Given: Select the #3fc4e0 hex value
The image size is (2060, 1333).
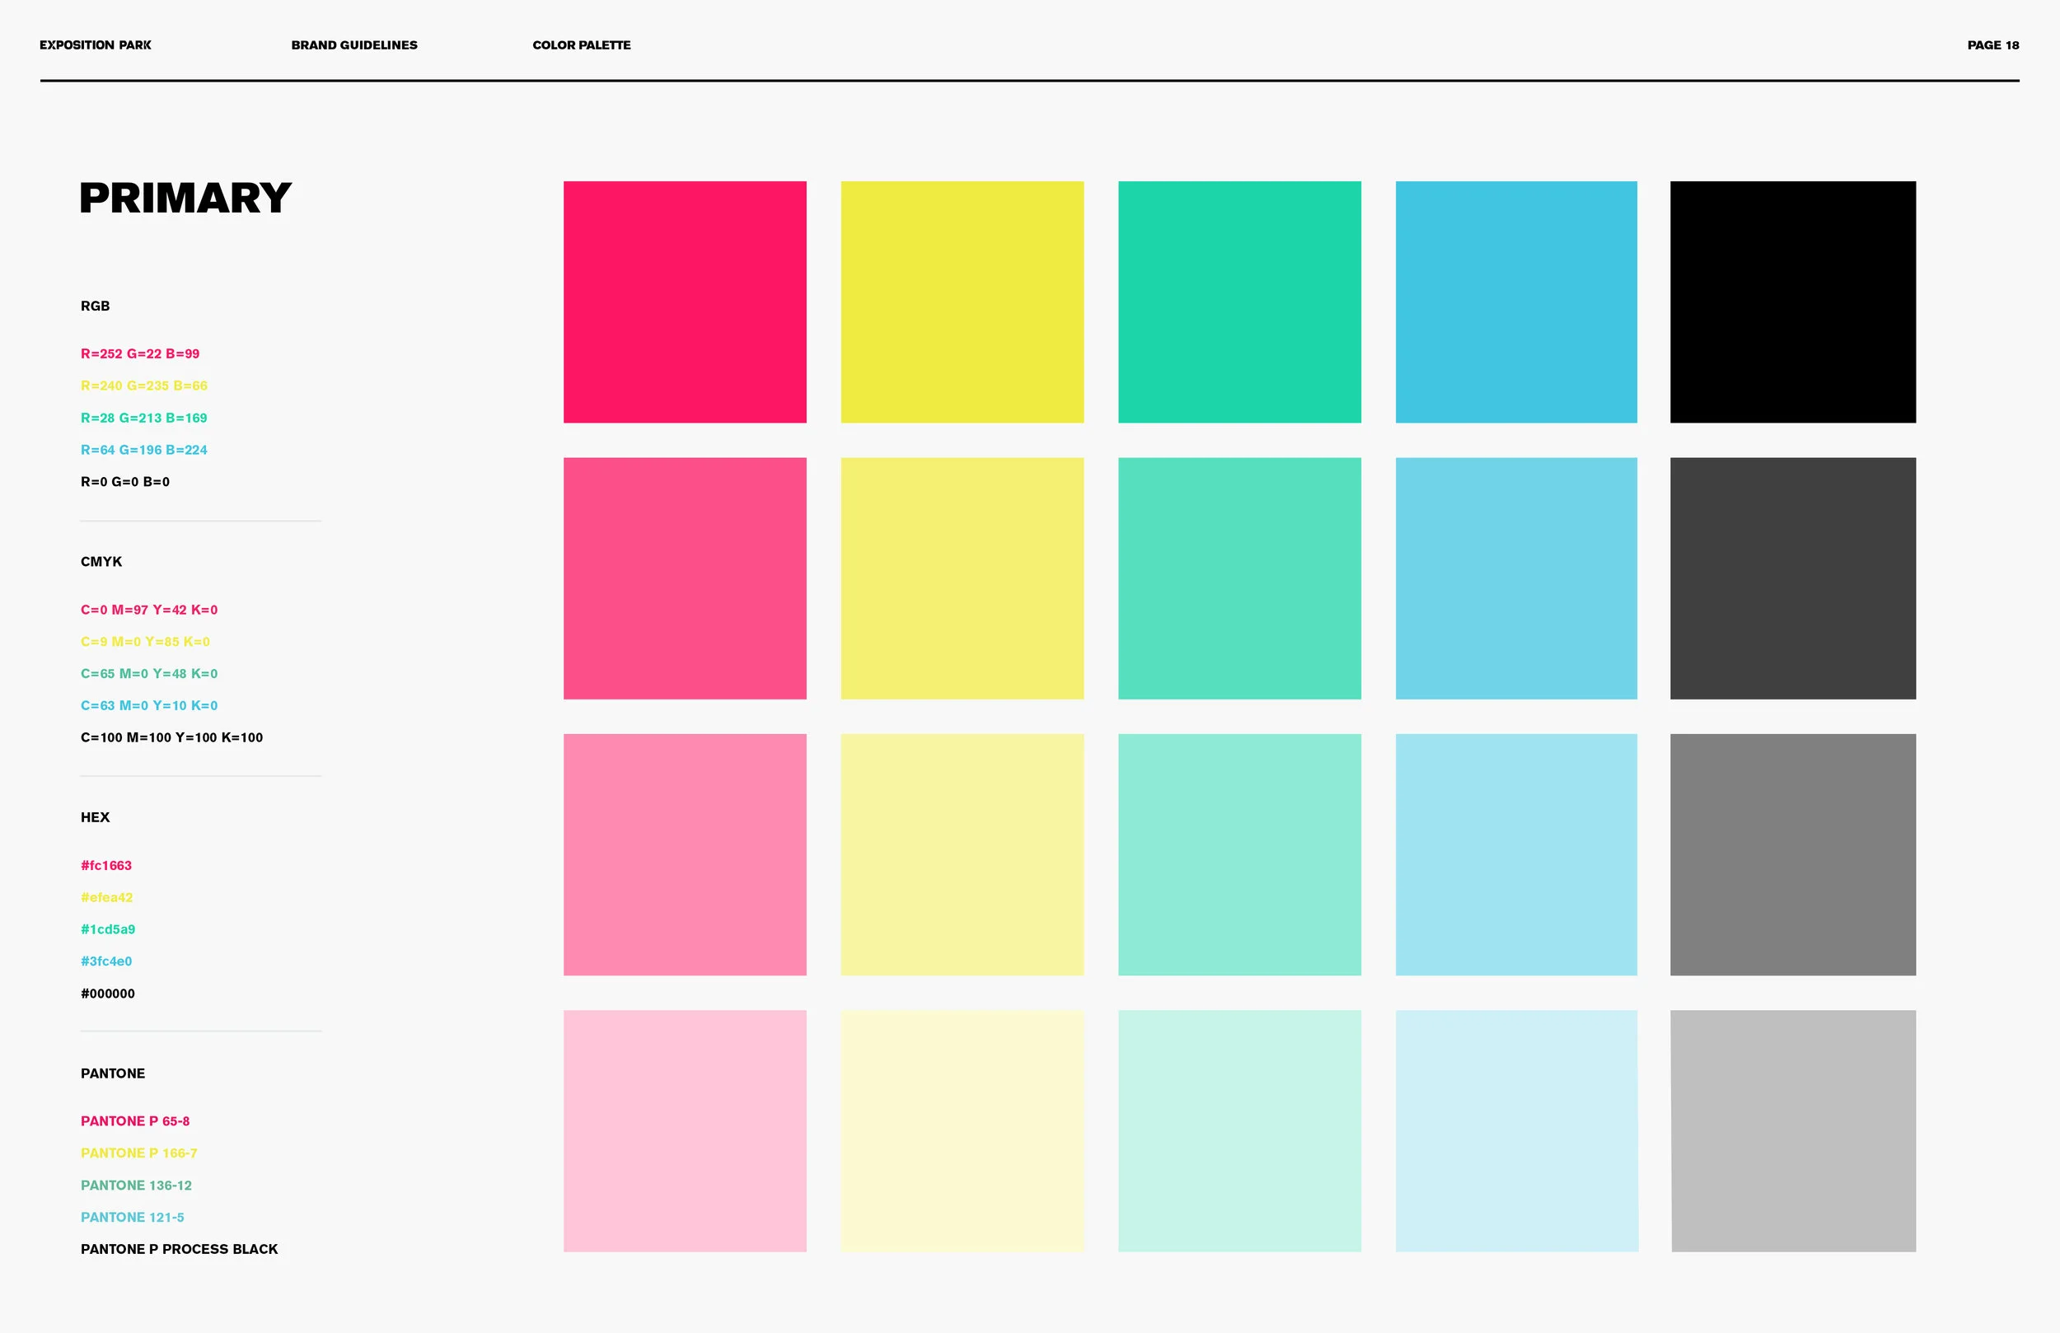Looking at the screenshot, I should 105,961.
